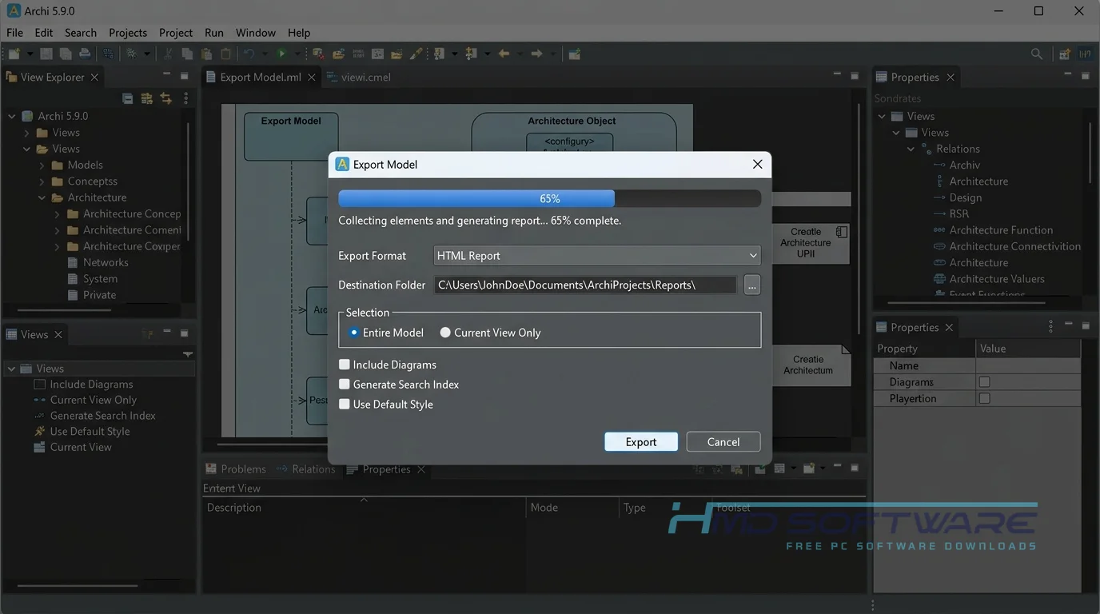Click the Undo arrow toolbar icon
The image size is (1100, 614).
click(x=249, y=54)
